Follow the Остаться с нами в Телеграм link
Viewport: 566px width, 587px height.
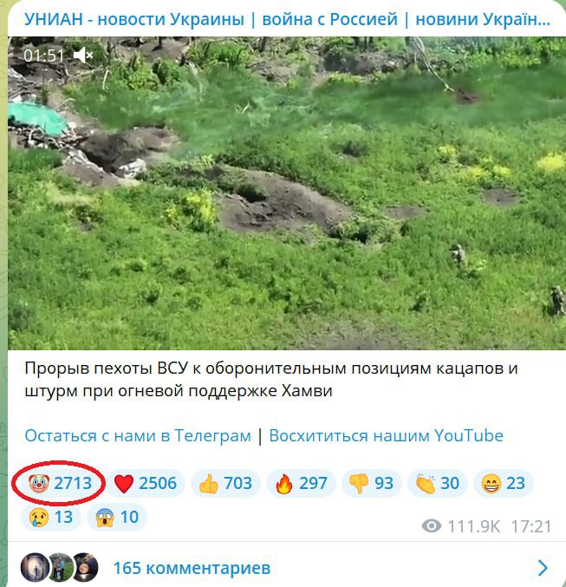pos(138,436)
